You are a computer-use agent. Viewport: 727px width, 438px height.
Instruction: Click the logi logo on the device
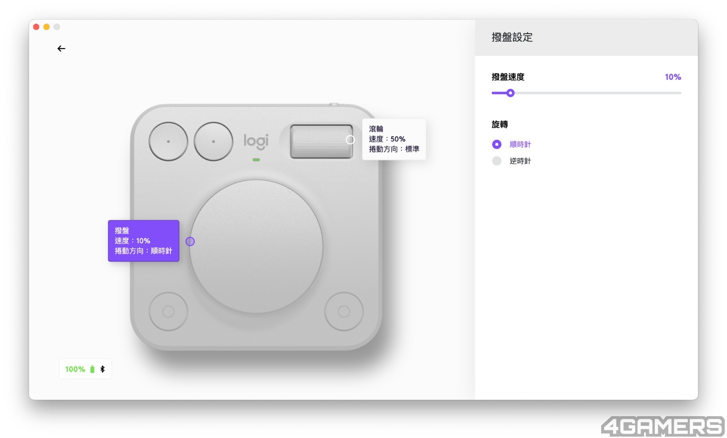click(x=256, y=141)
